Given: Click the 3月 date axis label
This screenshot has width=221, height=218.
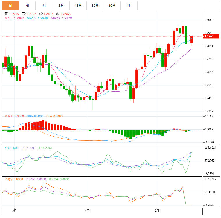Looking at the screenshot, I should (x=14, y=210).
